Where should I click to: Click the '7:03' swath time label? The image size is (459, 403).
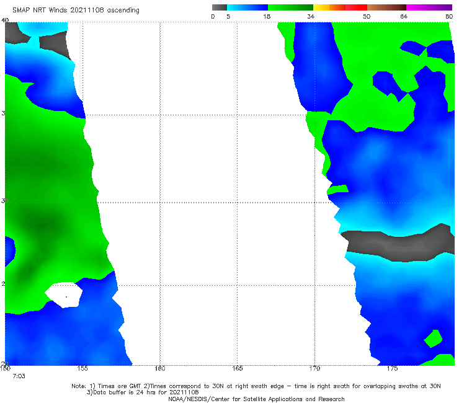(x=19, y=376)
